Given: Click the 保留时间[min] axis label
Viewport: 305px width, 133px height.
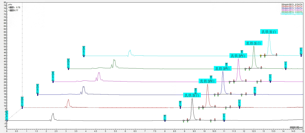Looking at the screenshot, I should click(296, 127).
